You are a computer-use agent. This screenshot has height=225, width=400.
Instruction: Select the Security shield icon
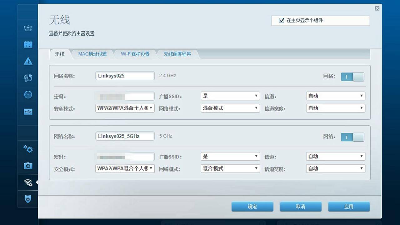(28, 199)
